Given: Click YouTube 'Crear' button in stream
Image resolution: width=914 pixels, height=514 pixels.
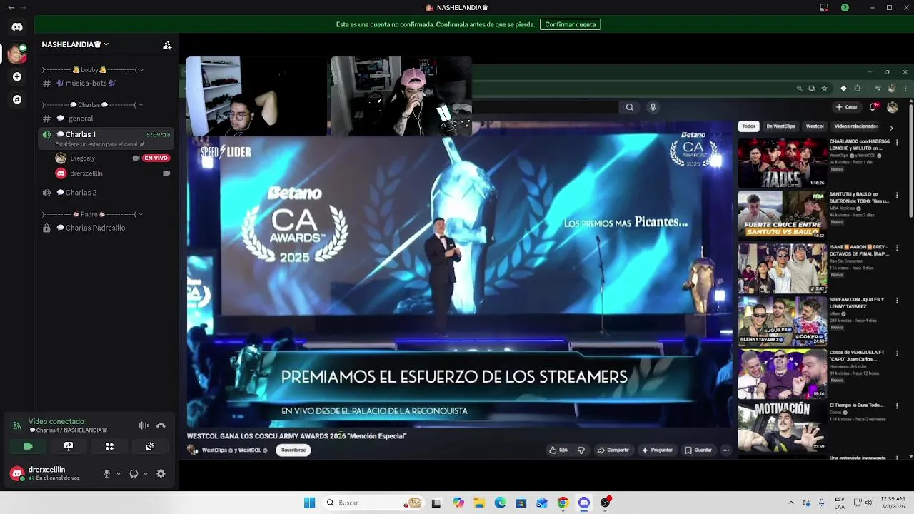Looking at the screenshot, I should (846, 107).
